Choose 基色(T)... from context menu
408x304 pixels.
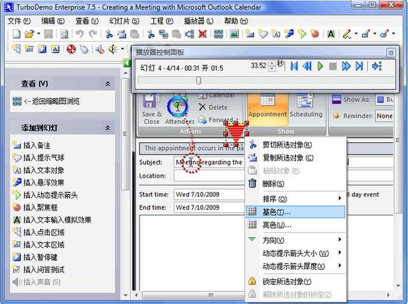(x=295, y=212)
